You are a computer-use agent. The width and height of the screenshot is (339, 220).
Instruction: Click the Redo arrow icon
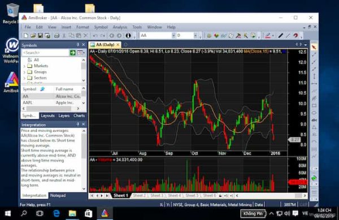click(x=103, y=36)
